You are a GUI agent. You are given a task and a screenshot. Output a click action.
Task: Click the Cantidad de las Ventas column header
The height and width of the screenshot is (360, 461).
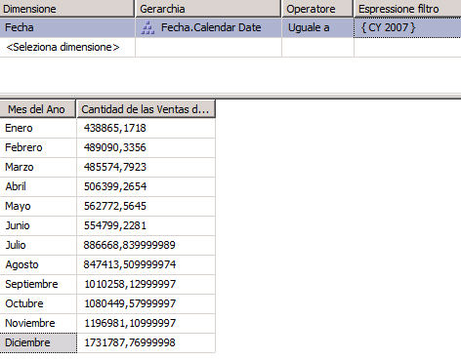[x=146, y=109]
